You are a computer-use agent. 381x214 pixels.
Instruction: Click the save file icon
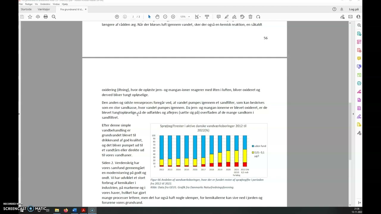[22, 17]
